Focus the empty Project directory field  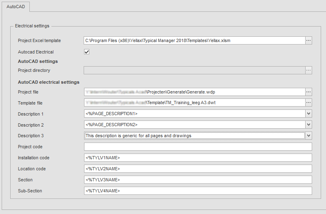click(x=194, y=70)
